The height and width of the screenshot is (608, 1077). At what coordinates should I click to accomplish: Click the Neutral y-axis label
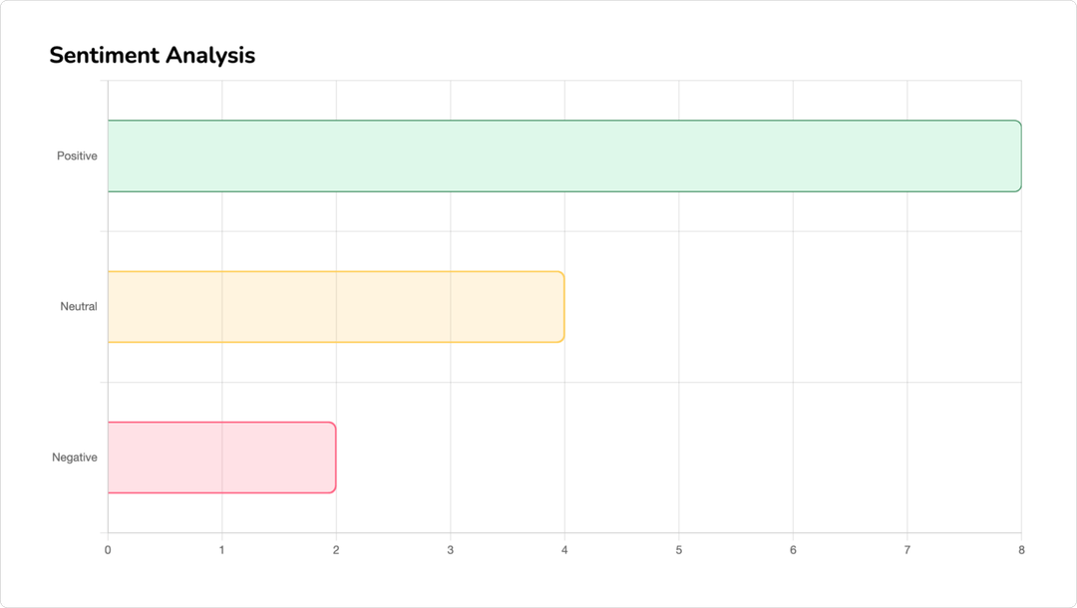[79, 307]
